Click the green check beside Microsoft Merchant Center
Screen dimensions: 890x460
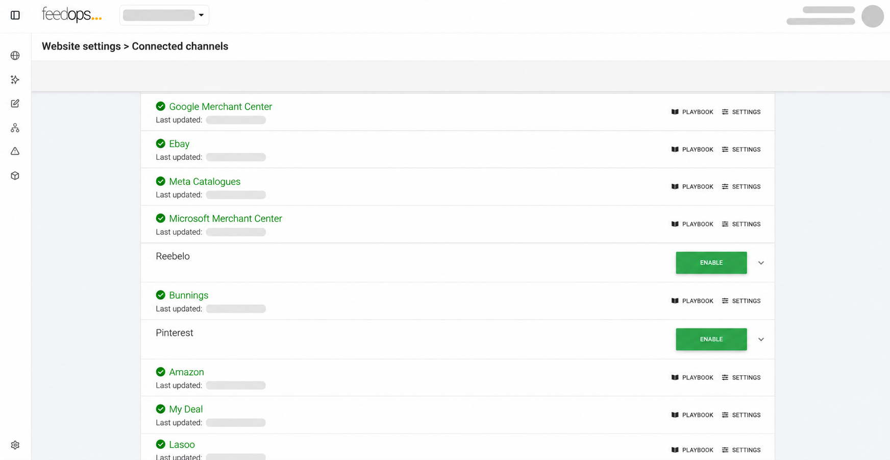click(161, 219)
